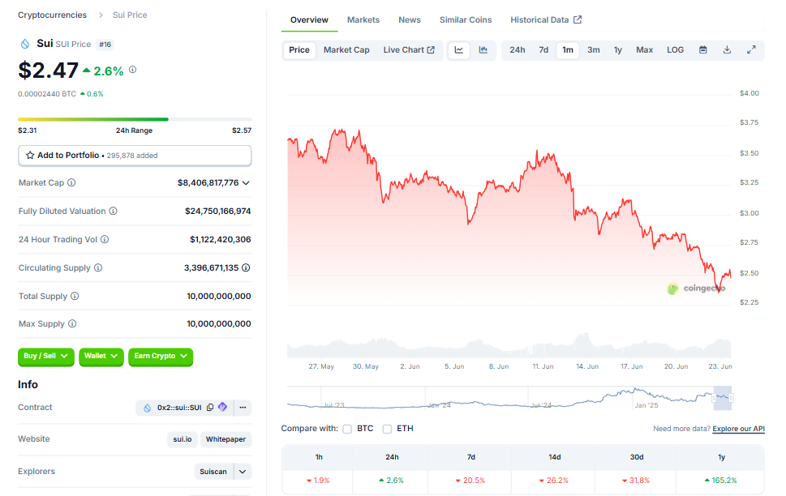Click the purple wallet icon in Contract row
This screenshot has height=496, width=786.
tap(223, 408)
